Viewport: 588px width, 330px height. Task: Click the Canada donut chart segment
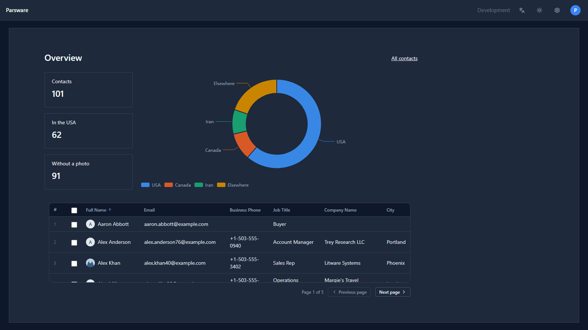tap(245, 144)
